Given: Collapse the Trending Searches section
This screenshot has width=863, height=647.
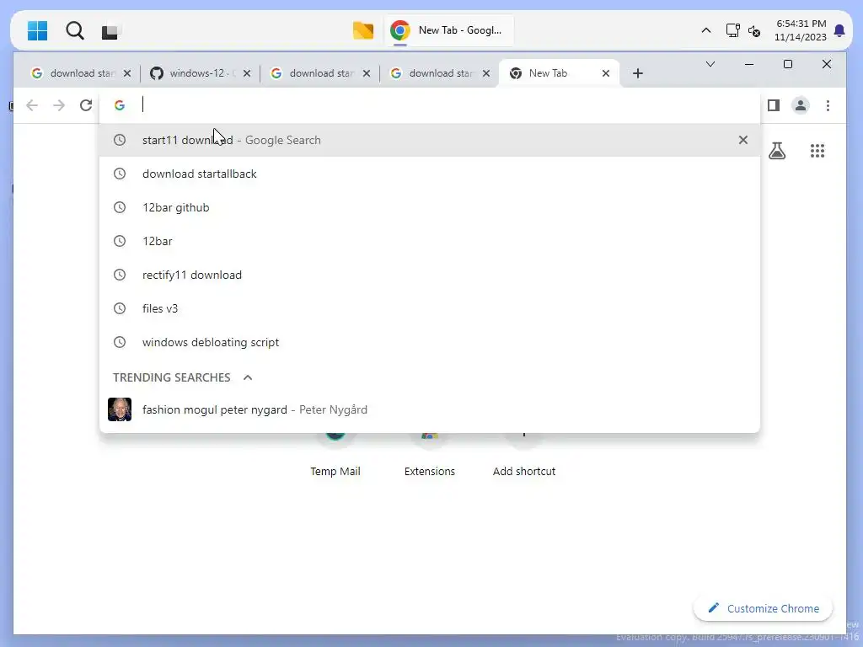Looking at the screenshot, I should point(248,377).
